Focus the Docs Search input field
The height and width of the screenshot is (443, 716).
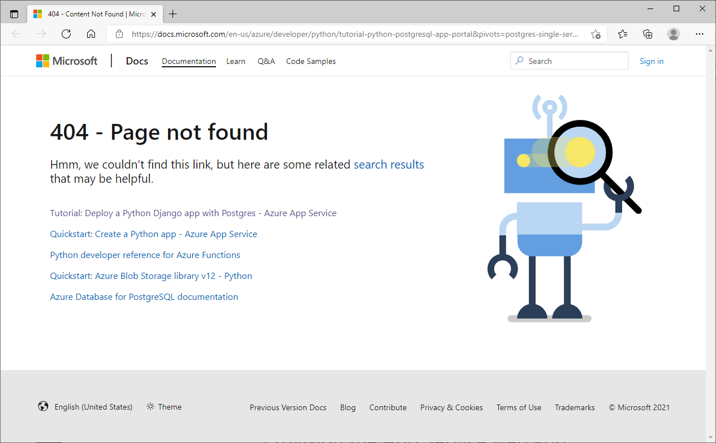[x=570, y=61]
